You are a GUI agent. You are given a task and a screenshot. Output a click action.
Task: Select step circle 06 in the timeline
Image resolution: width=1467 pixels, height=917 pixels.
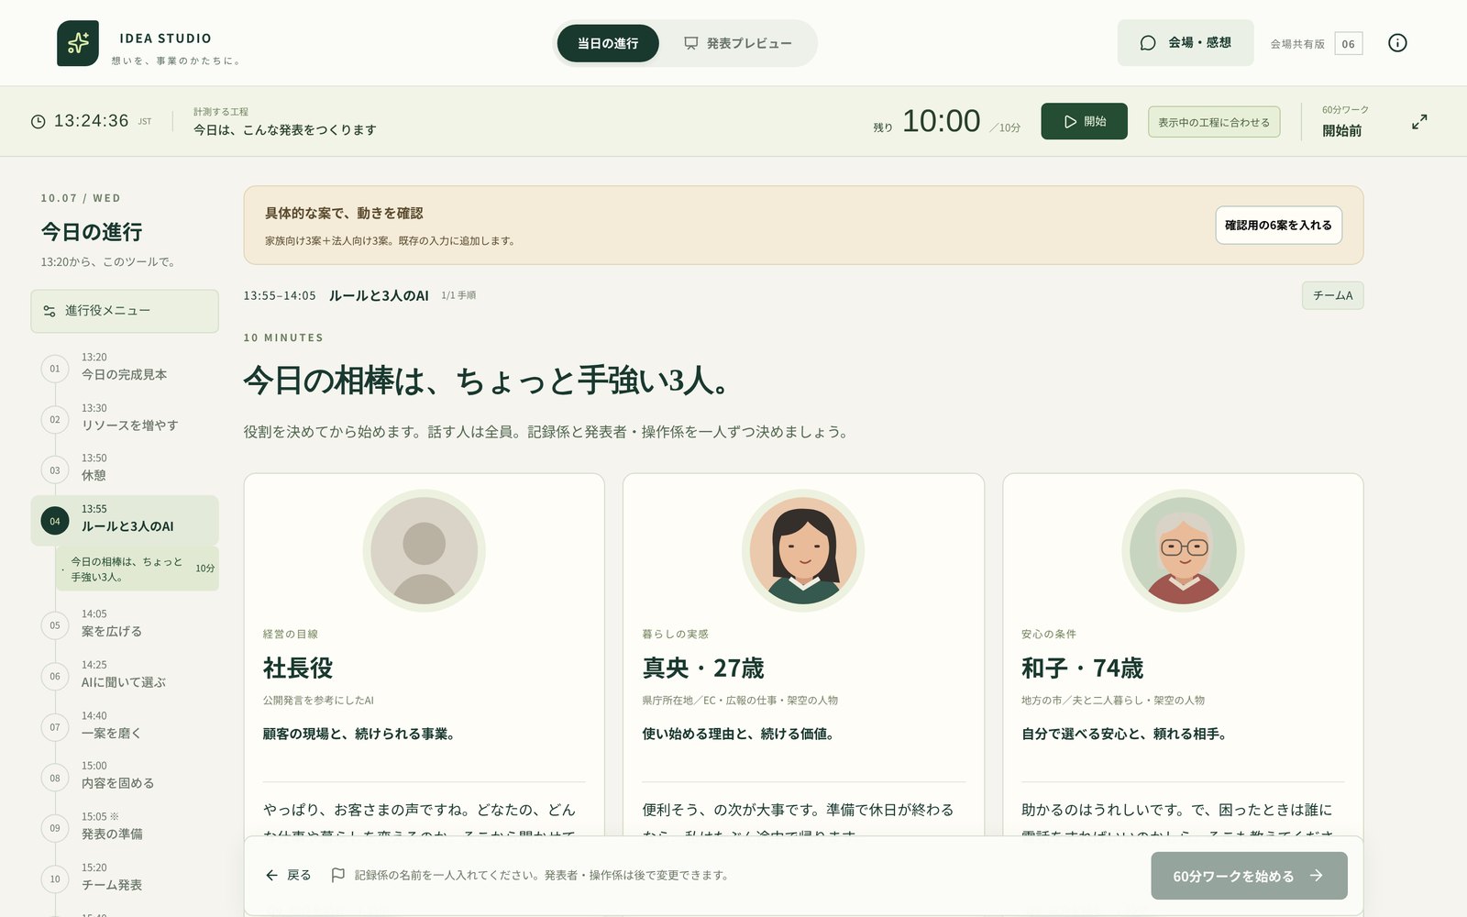coord(55,676)
